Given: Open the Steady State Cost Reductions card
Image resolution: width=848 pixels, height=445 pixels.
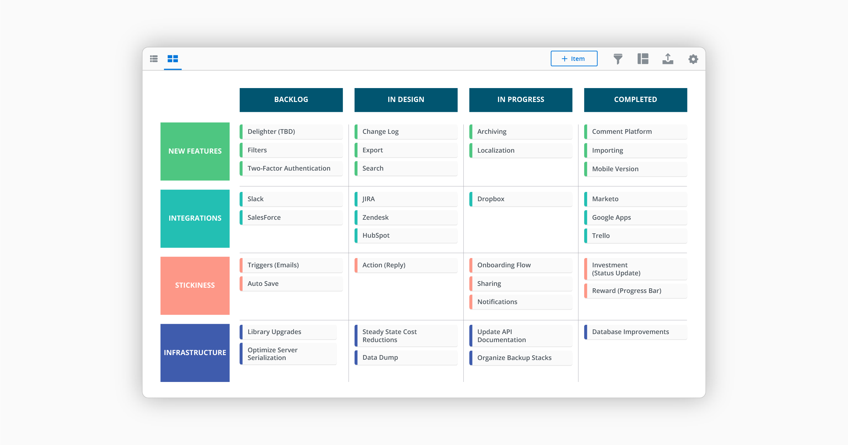Looking at the screenshot, I should pyautogui.click(x=406, y=336).
